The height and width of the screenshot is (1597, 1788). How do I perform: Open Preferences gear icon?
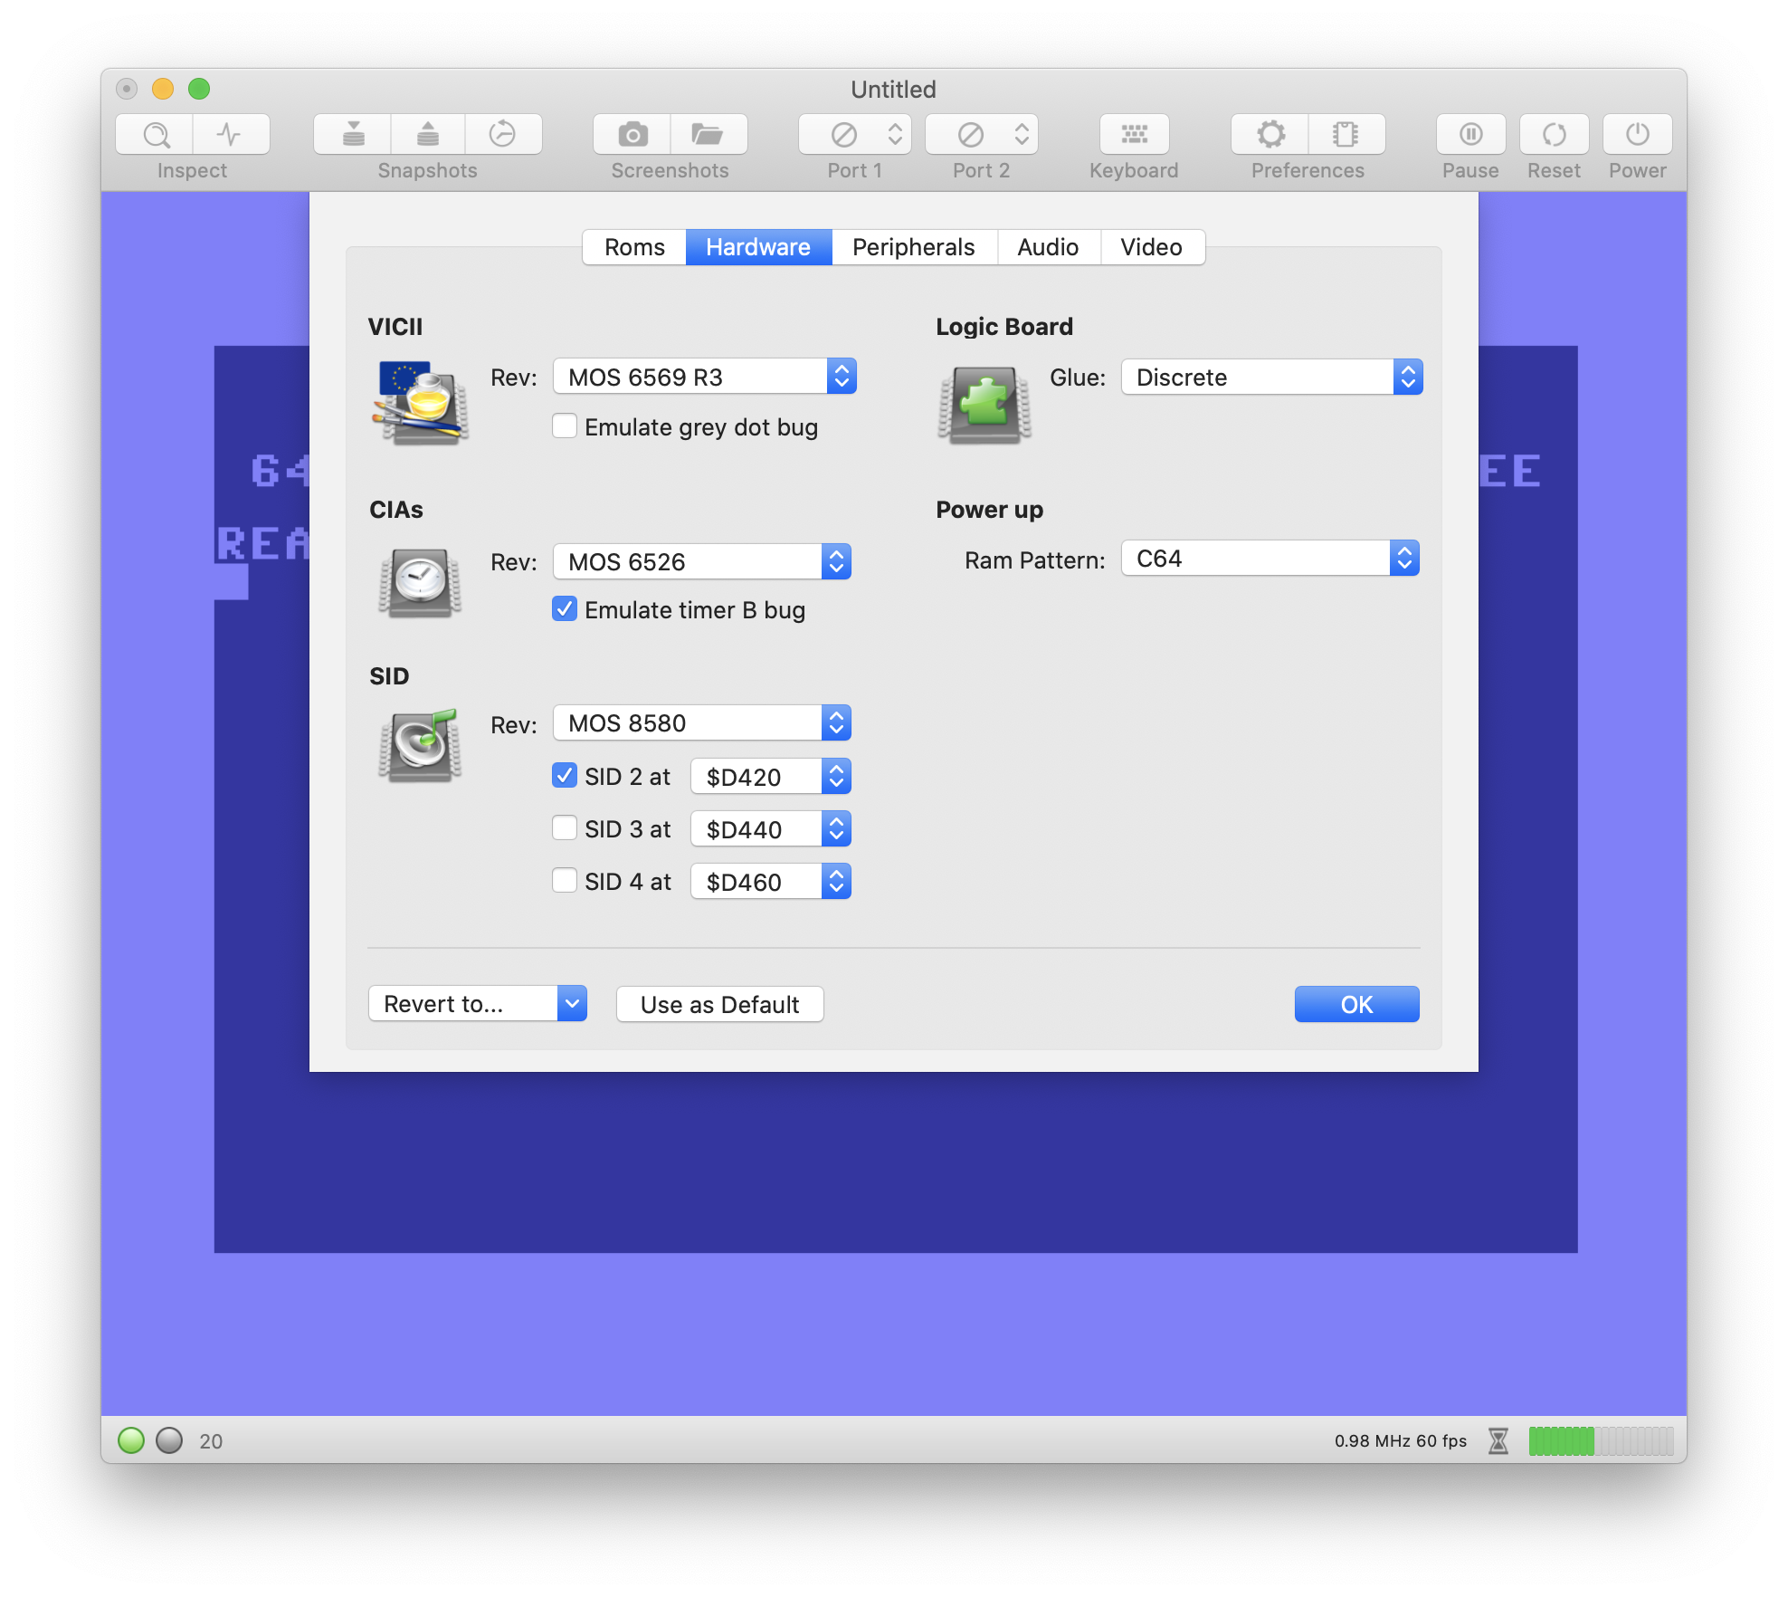pyautogui.click(x=1270, y=135)
